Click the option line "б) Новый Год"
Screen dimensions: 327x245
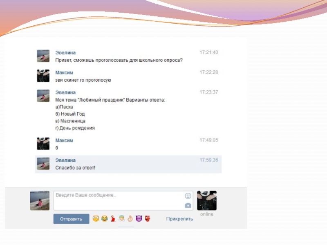70,114
